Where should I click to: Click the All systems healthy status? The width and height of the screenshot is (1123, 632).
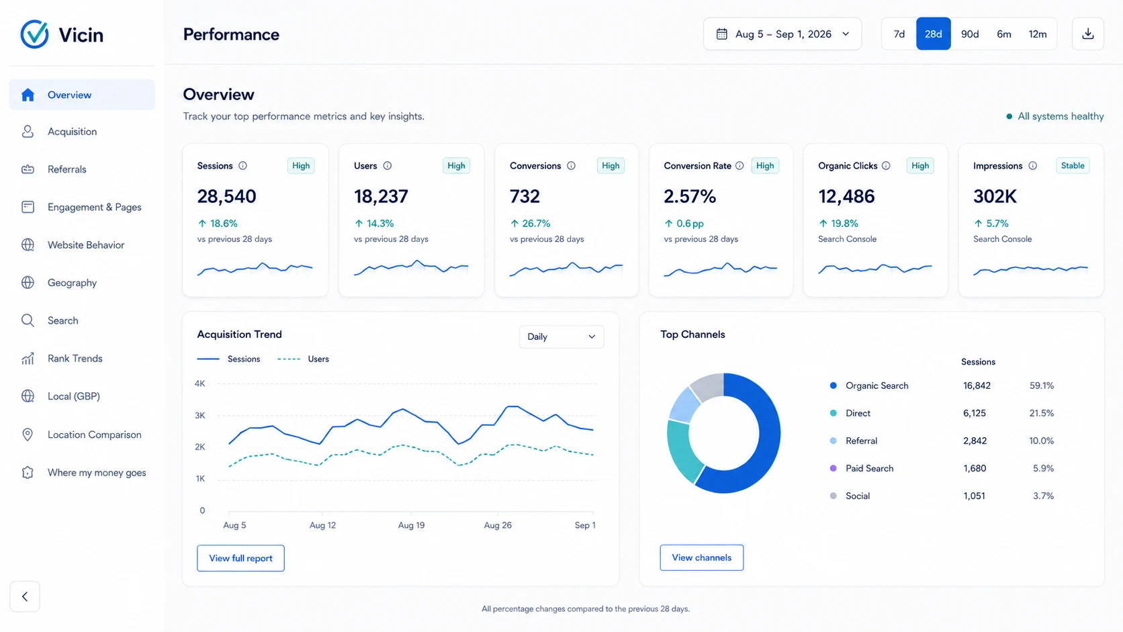1055,116
